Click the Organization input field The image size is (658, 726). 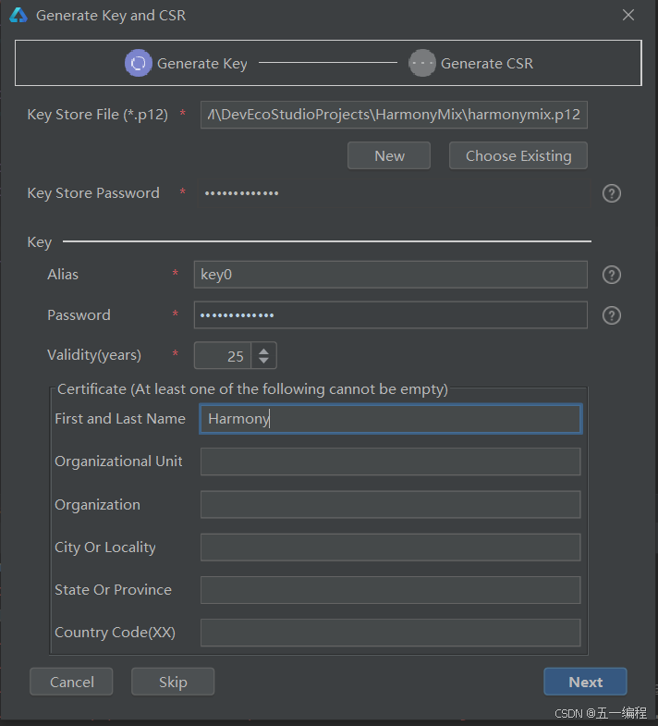[x=391, y=505]
